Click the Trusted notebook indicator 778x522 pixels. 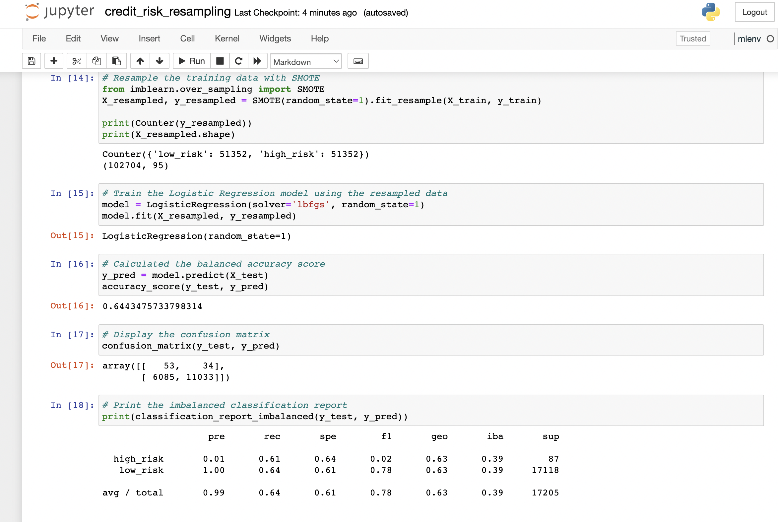pos(692,38)
